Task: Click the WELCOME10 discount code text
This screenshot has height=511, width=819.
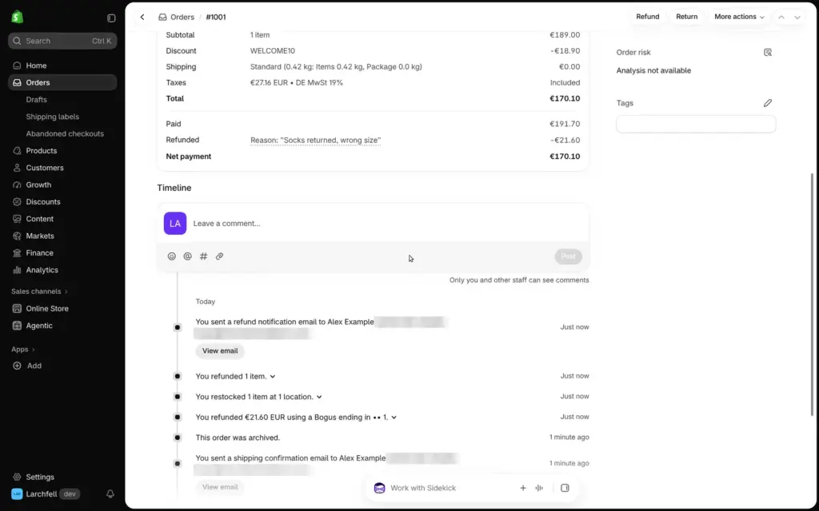Action: (273, 51)
